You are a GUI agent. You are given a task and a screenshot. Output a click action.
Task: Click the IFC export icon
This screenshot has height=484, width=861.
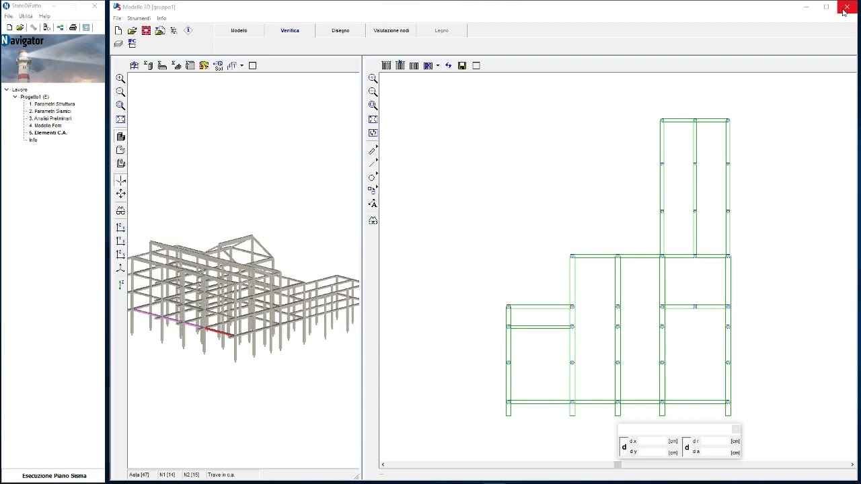(132, 44)
